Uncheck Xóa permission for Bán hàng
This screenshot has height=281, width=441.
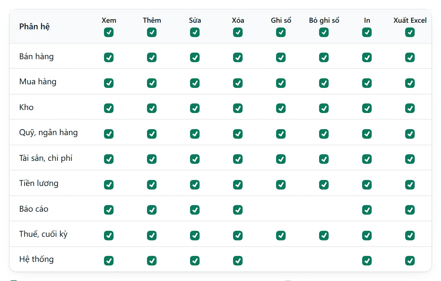pyautogui.click(x=238, y=57)
